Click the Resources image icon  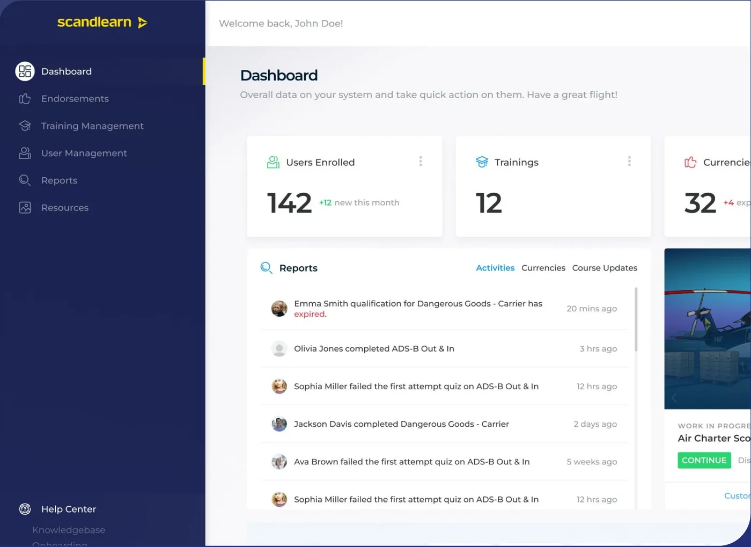pyautogui.click(x=25, y=208)
